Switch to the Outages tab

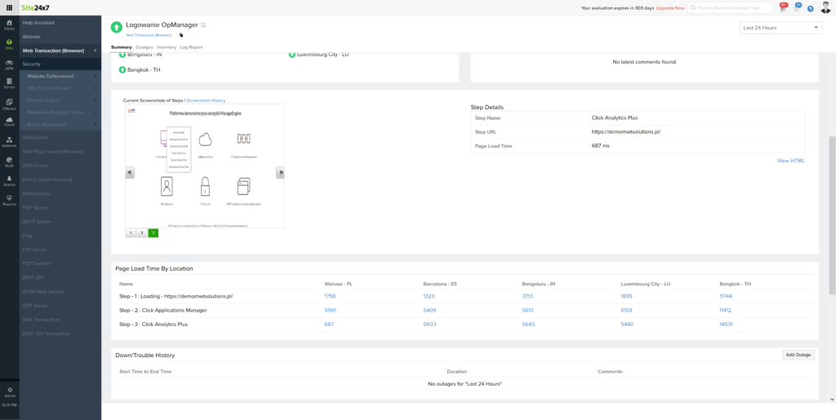click(144, 47)
